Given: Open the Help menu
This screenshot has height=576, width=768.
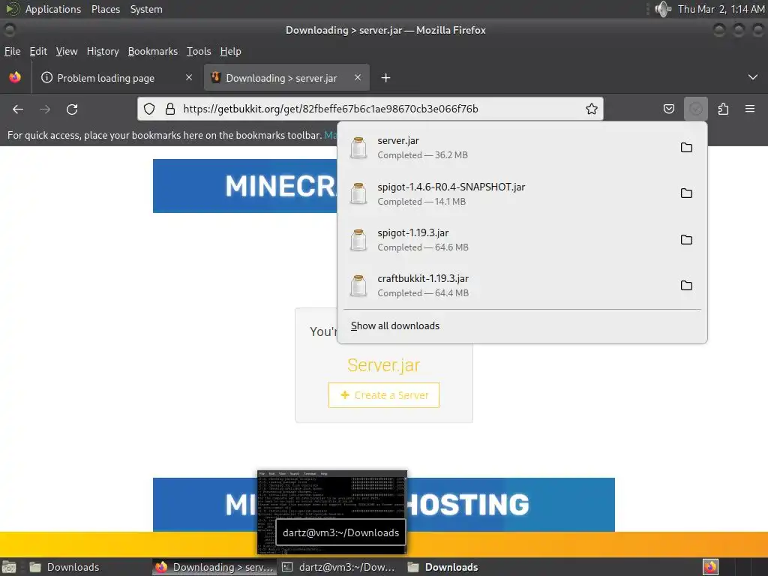Looking at the screenshot, I should click(x=231, y=52).
